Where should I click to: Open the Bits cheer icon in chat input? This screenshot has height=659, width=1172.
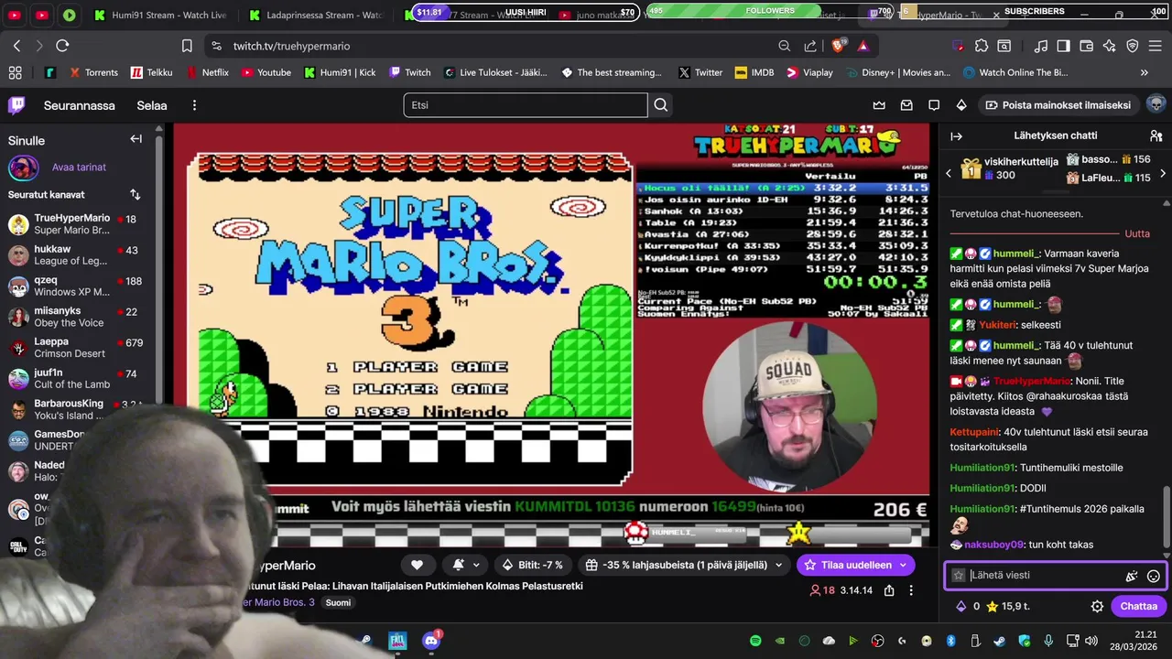click(x=1132, y=576)
